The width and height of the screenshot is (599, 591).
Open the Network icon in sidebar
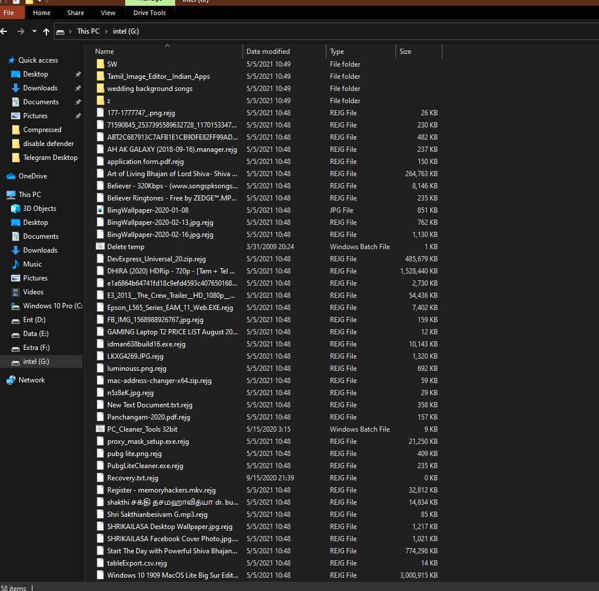click(11, 380)
